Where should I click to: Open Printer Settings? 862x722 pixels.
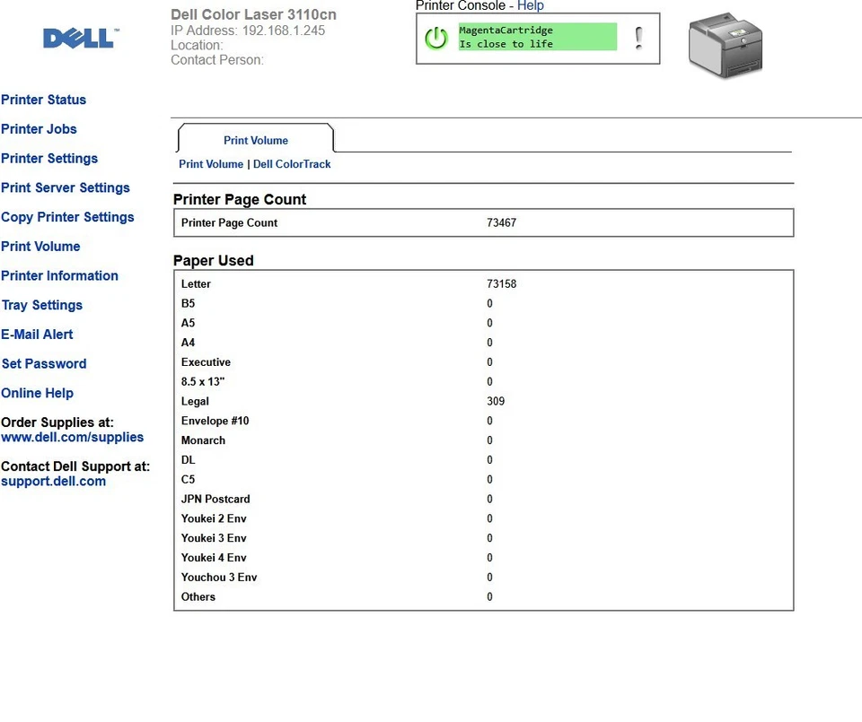49,159
